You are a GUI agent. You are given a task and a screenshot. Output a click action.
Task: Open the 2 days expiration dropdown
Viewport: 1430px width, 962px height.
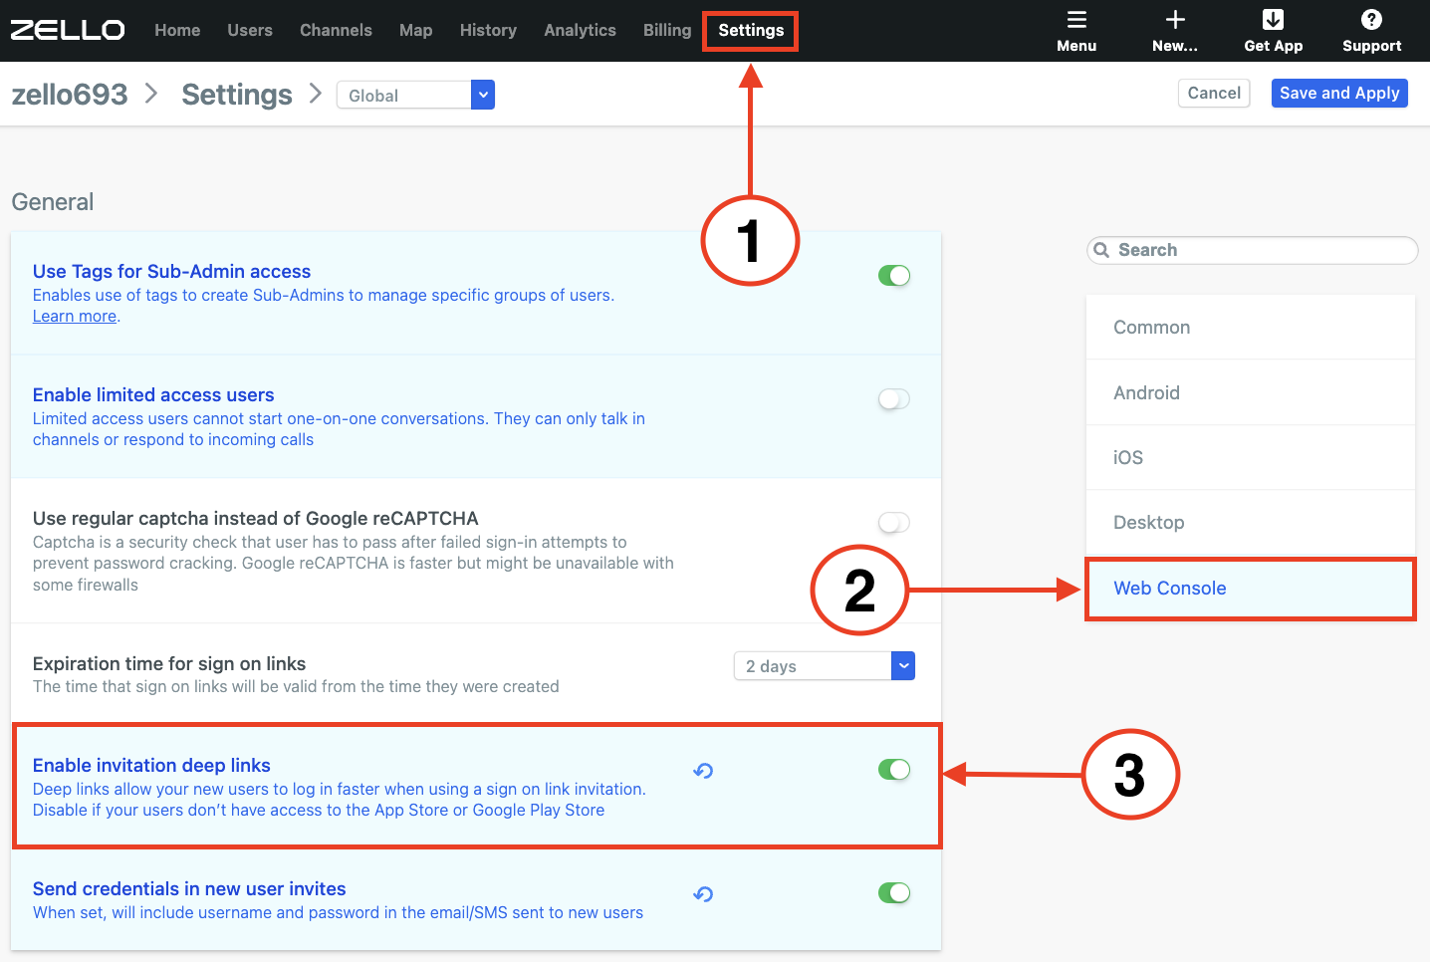click(x=825, y=666)
